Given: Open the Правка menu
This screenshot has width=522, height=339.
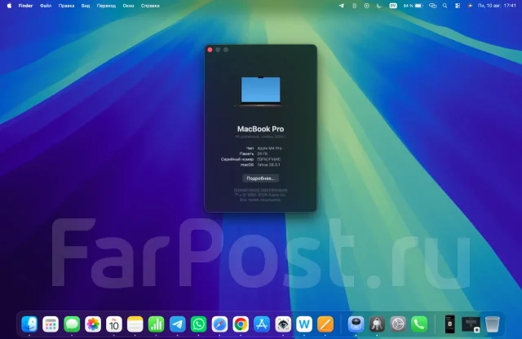Looking at the screenshot, I should point(66,6).
